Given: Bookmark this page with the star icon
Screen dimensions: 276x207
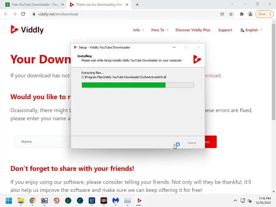Looking at the screenshot, I should pos(231,14).
